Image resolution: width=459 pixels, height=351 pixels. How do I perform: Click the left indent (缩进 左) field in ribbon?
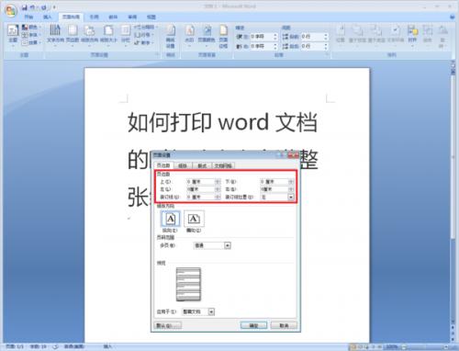coord(263,37)
